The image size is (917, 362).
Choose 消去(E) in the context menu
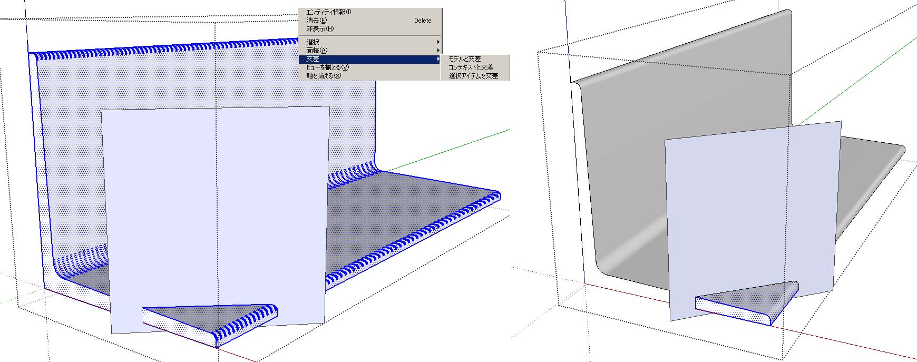(370, 21)
